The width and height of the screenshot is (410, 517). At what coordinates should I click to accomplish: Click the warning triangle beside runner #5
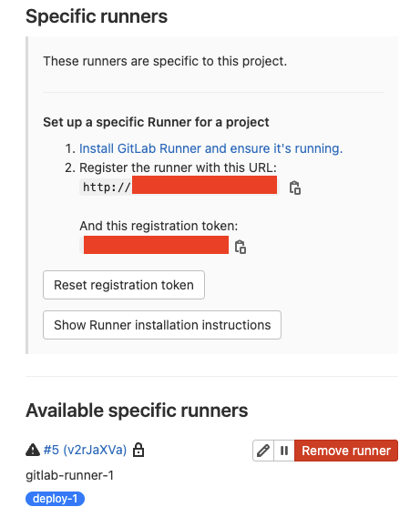tap(33, 450)
